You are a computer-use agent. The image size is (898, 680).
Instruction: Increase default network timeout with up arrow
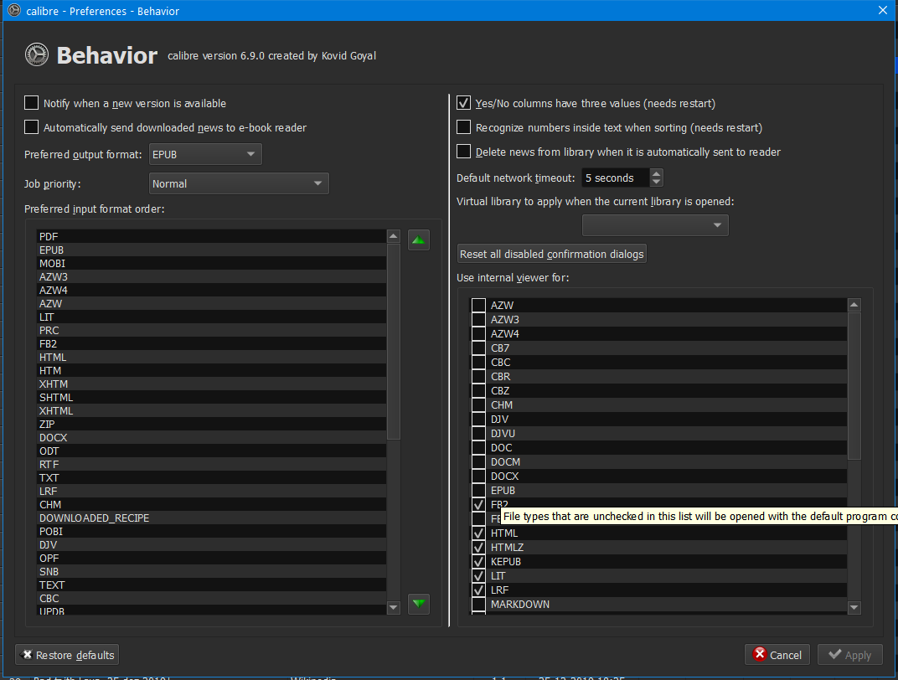point(656,173)
